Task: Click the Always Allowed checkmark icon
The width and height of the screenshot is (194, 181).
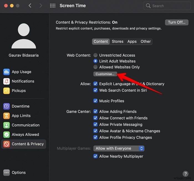Action: (x=6, y=135)
